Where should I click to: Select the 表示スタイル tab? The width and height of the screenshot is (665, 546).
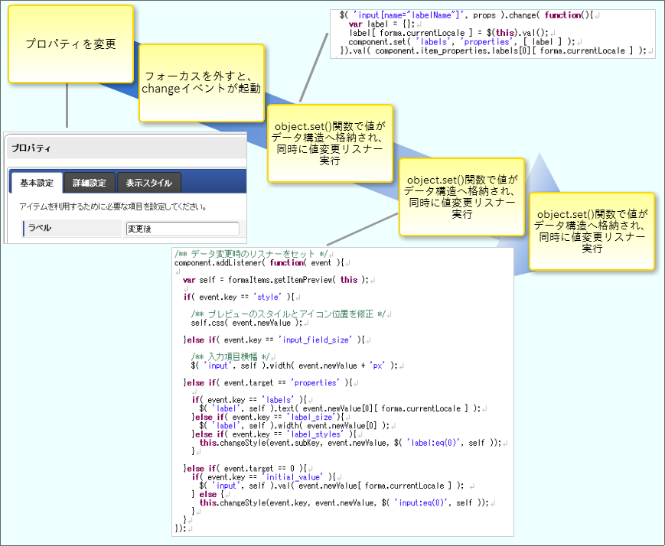[148, 183]
